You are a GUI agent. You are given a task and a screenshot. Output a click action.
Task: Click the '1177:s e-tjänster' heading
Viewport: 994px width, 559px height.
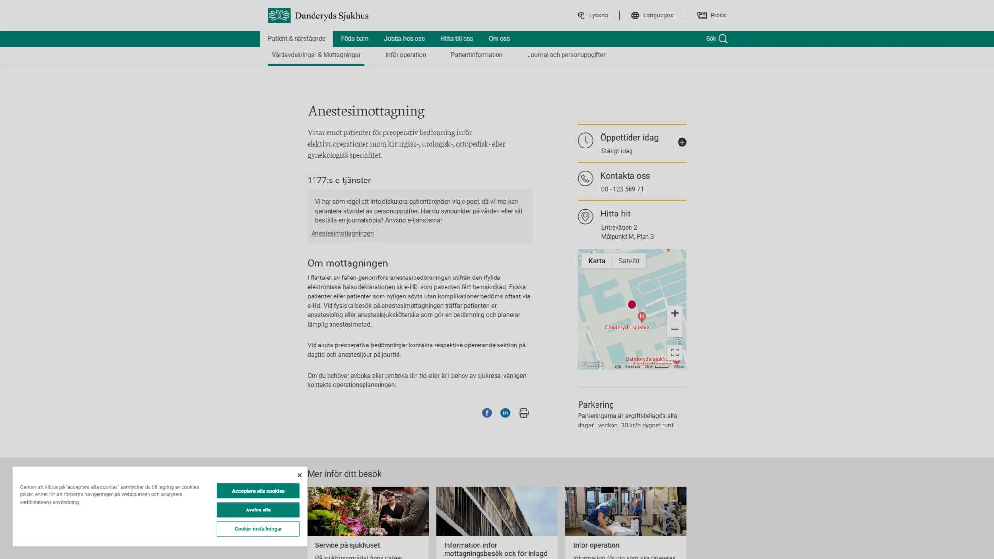point(339,181)
